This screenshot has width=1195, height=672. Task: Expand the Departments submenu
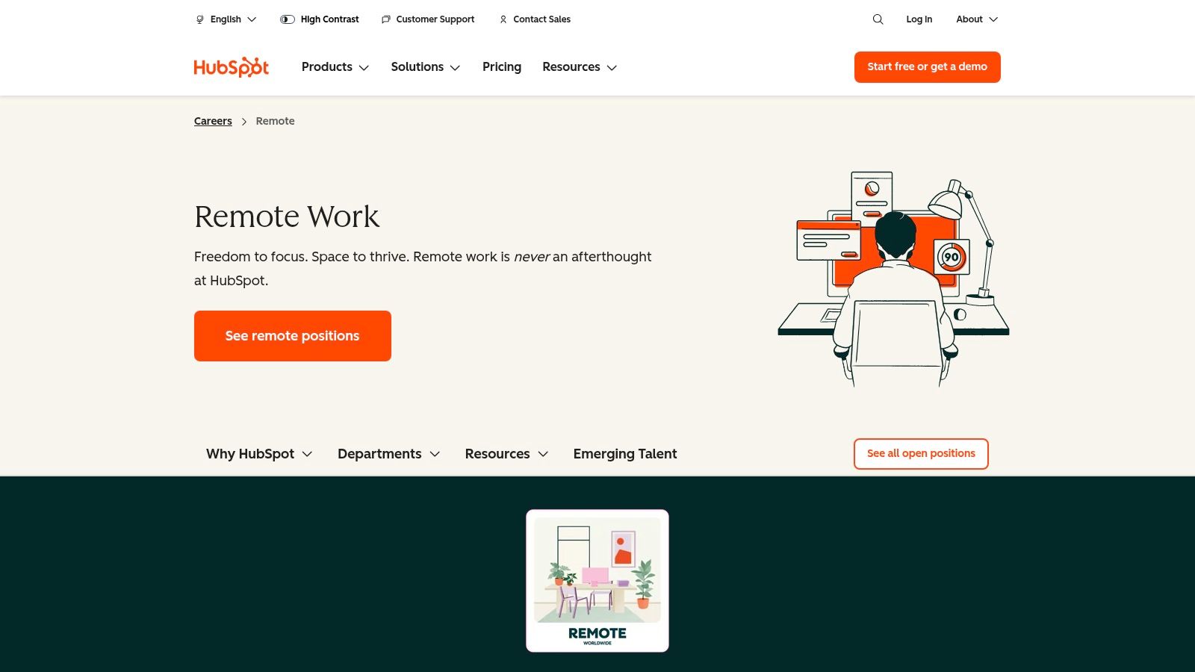pos(389,454)
